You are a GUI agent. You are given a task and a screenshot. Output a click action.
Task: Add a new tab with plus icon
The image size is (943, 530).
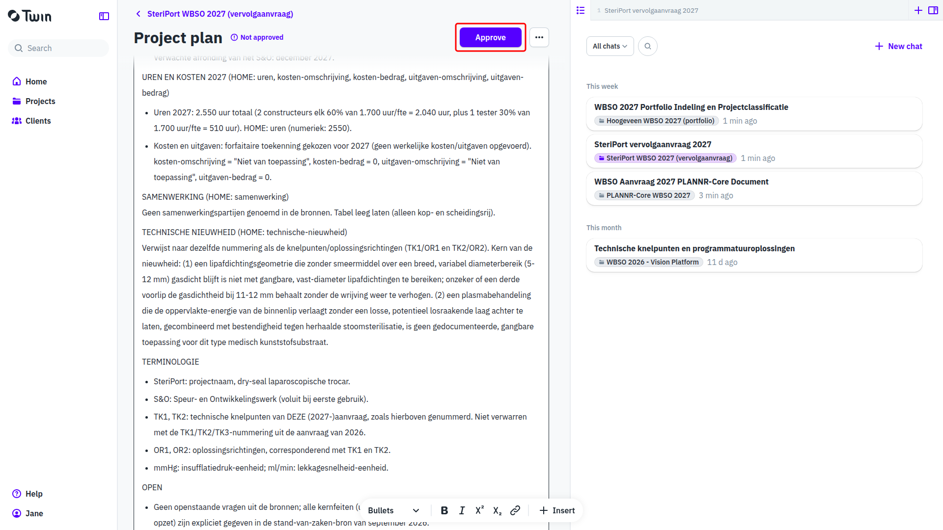coord(918,10)
